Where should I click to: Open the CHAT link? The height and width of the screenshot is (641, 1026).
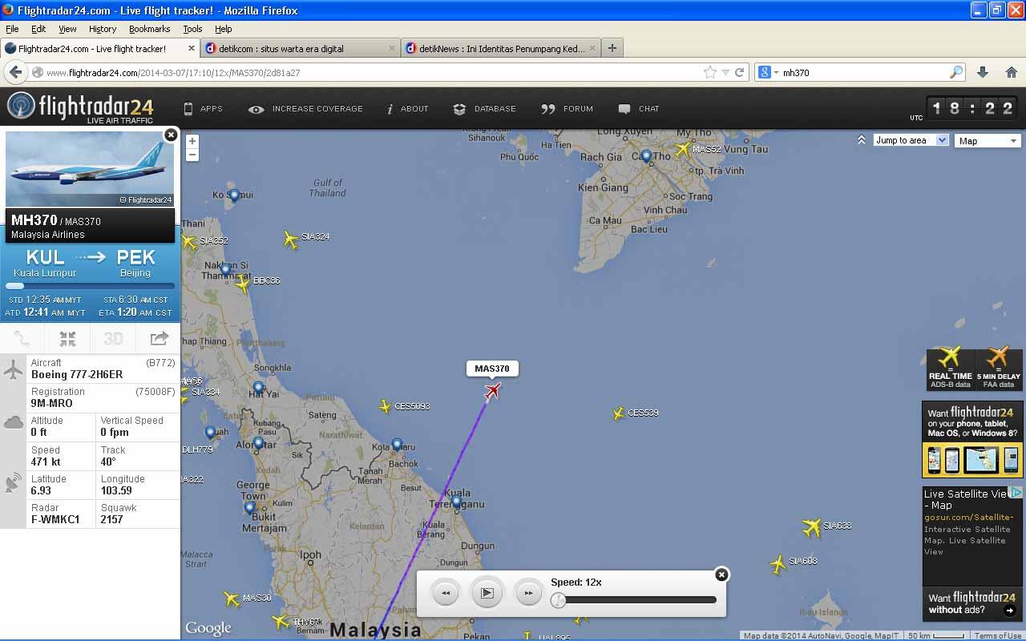point(639,109)
